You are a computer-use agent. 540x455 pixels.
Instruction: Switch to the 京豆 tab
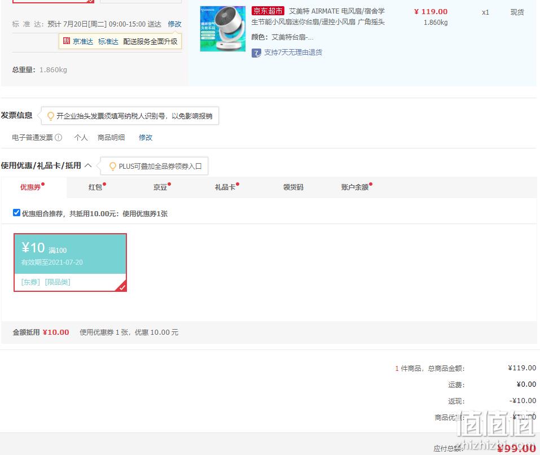click(x=160, y=187)
